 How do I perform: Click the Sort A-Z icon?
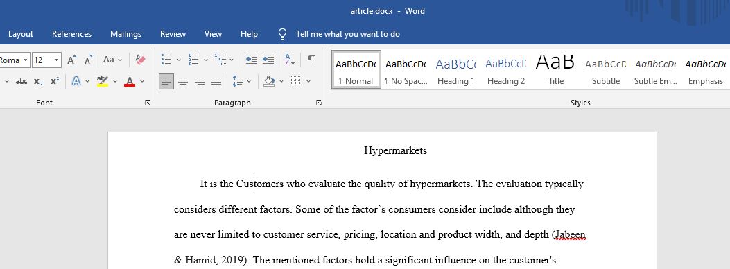(x=290, y=59)
